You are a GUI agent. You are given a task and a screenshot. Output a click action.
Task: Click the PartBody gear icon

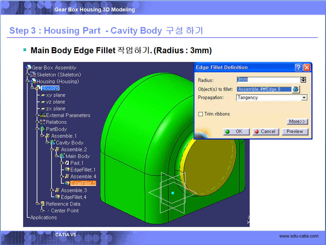click(43, 129)
